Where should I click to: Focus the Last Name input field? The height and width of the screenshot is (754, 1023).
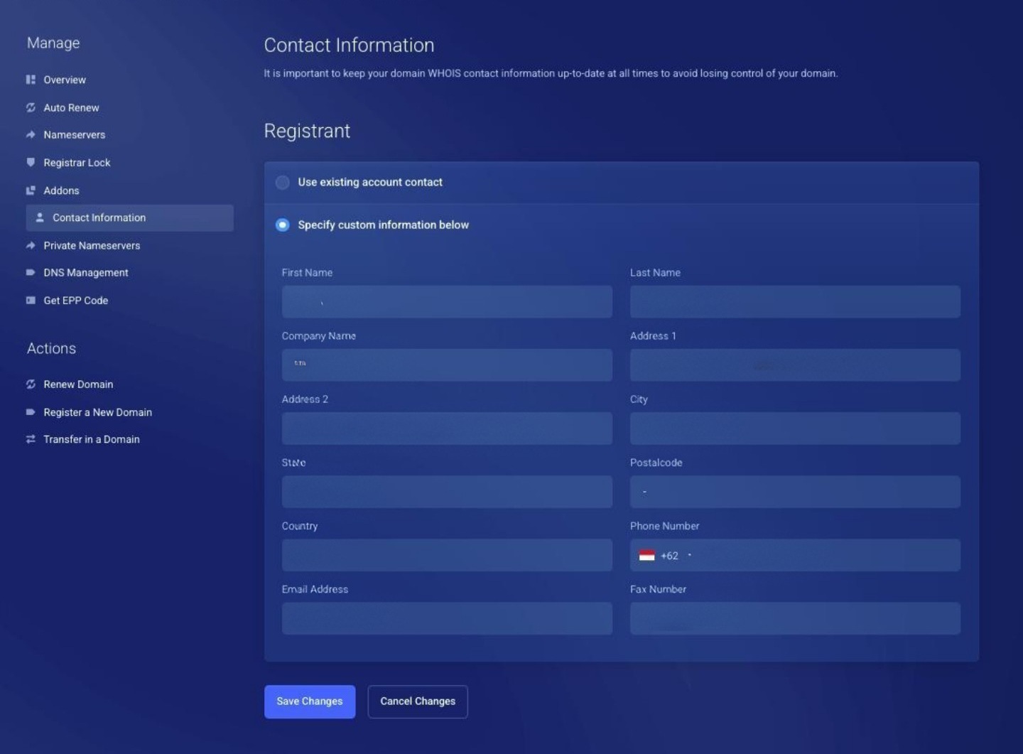[x=795, y=302]
